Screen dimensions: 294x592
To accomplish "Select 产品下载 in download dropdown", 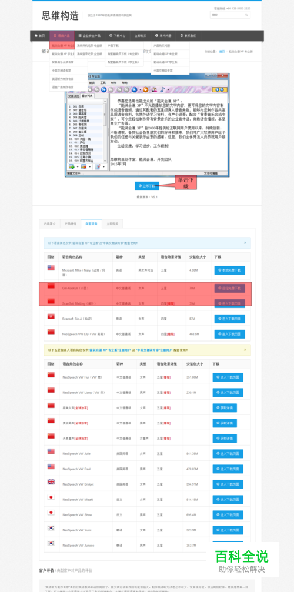I will 124,46.
